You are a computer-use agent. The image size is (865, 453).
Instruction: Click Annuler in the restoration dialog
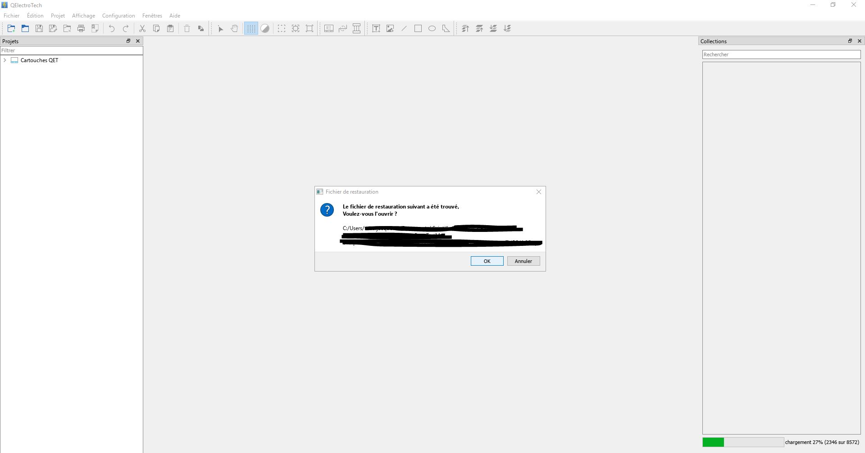[524, 261]
